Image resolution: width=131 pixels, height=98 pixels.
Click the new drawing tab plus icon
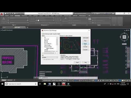coord(27,27)
